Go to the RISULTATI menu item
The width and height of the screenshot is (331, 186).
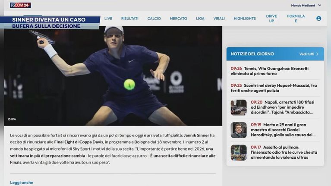coord(130,19)
